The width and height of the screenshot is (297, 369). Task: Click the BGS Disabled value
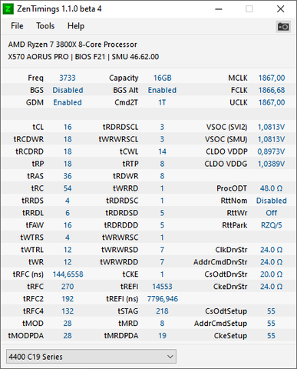click(68, 90)
